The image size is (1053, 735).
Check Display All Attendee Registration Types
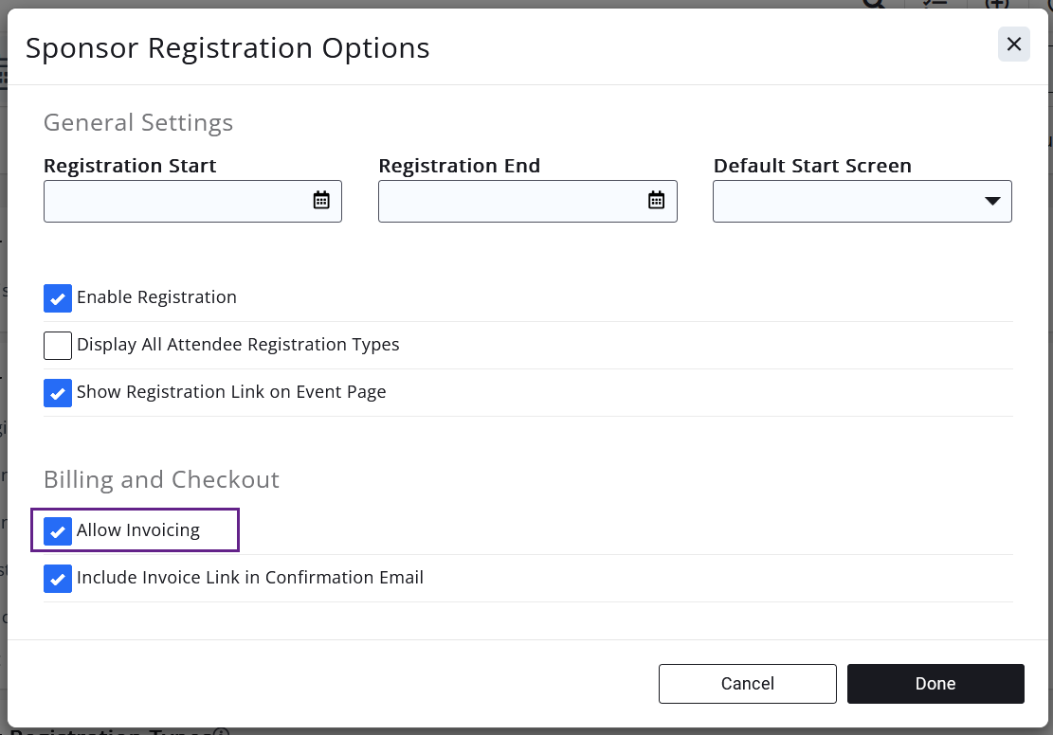pyautogui.click(x=58, y=346)
